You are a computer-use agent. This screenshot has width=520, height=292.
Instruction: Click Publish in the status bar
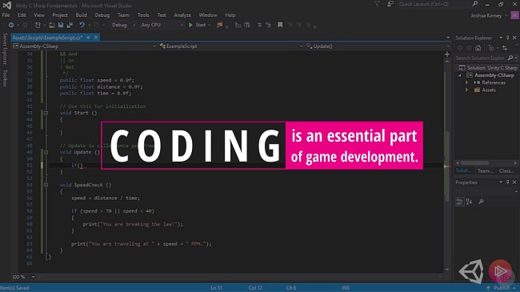(x=502, y=288)
